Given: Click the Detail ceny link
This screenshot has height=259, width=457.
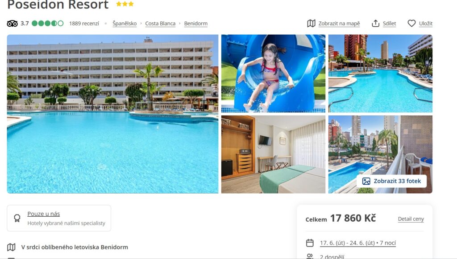Looking at the screenshot, I should [411, 219].
